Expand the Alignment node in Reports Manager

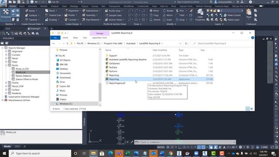pos(6,51)
